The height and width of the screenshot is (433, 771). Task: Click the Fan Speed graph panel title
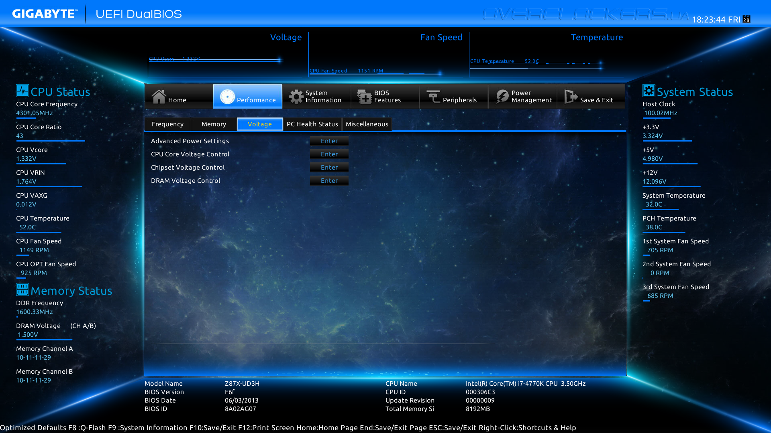click(x=441, y=37)
